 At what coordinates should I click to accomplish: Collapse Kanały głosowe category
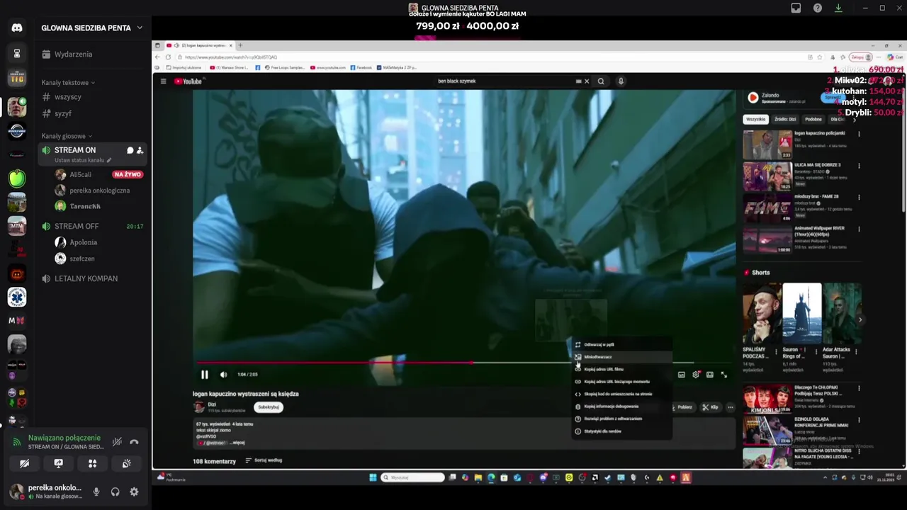[x=67, y=136]
